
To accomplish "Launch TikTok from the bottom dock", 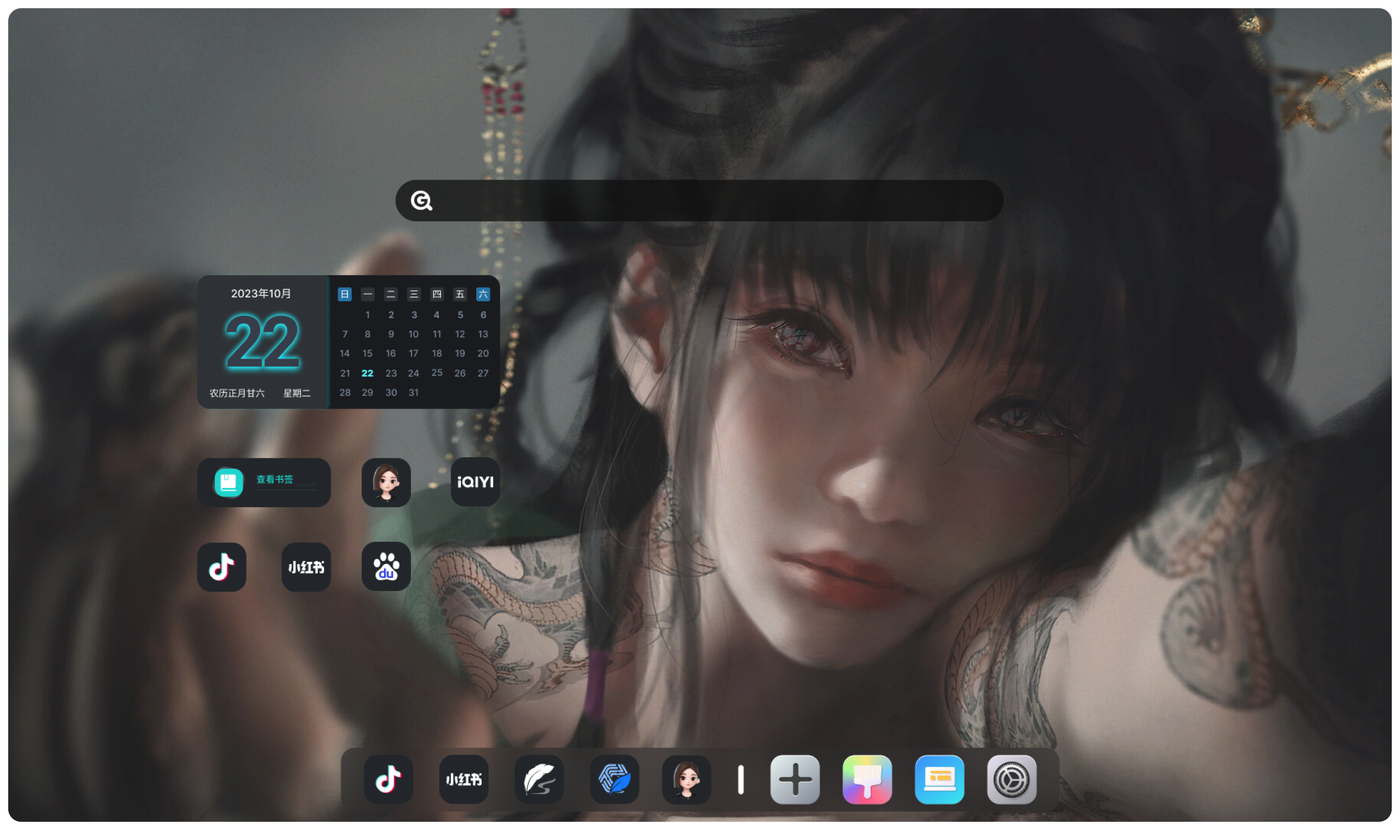I will [x=388, y=780].
